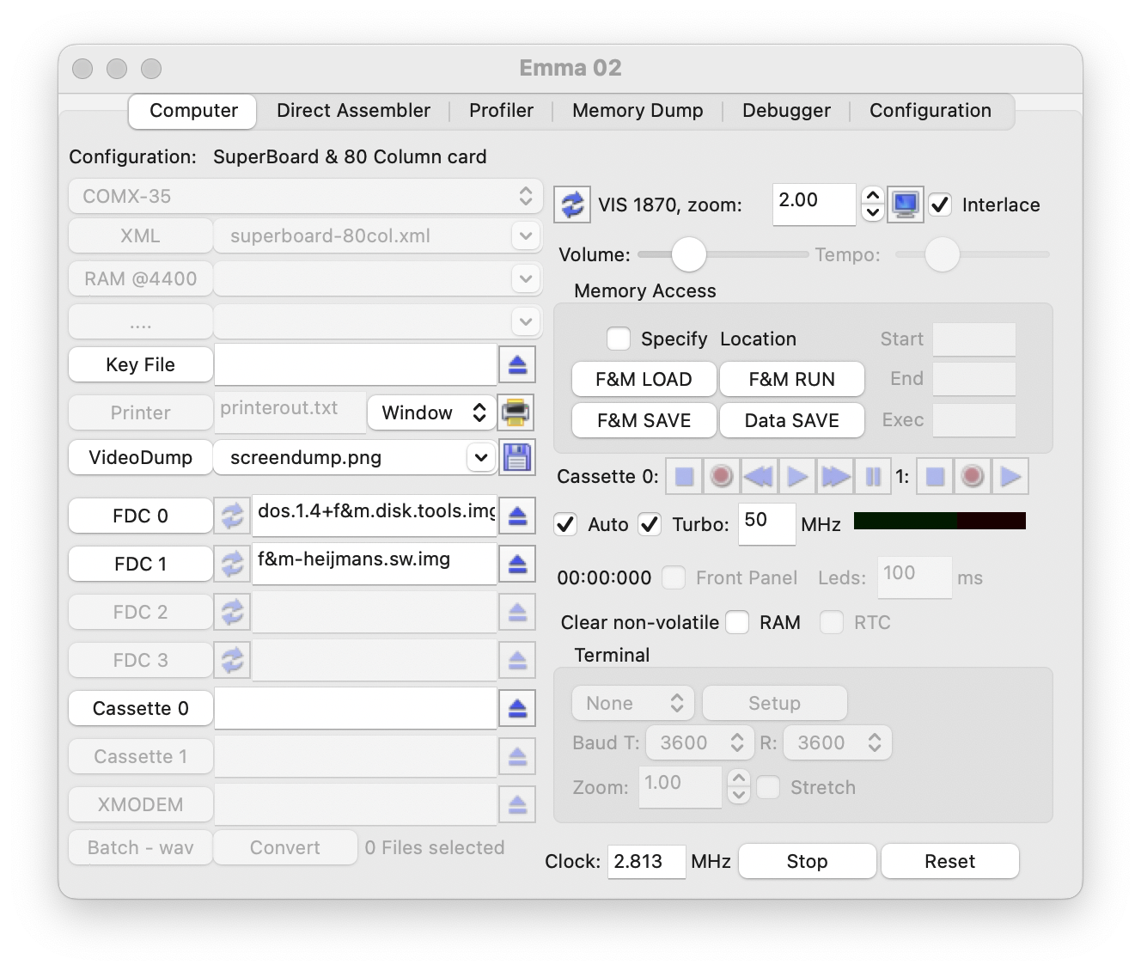Screen dimensions: 1141x971
Task: Open the screendump.png file dropdown
Action: [x=479, y=457]
